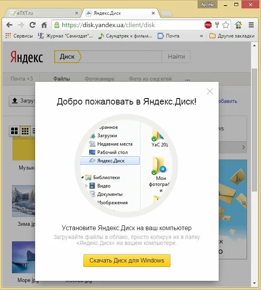Close the Яндекс.Диск tab
The image size is (261, 290).
point(153,13)
